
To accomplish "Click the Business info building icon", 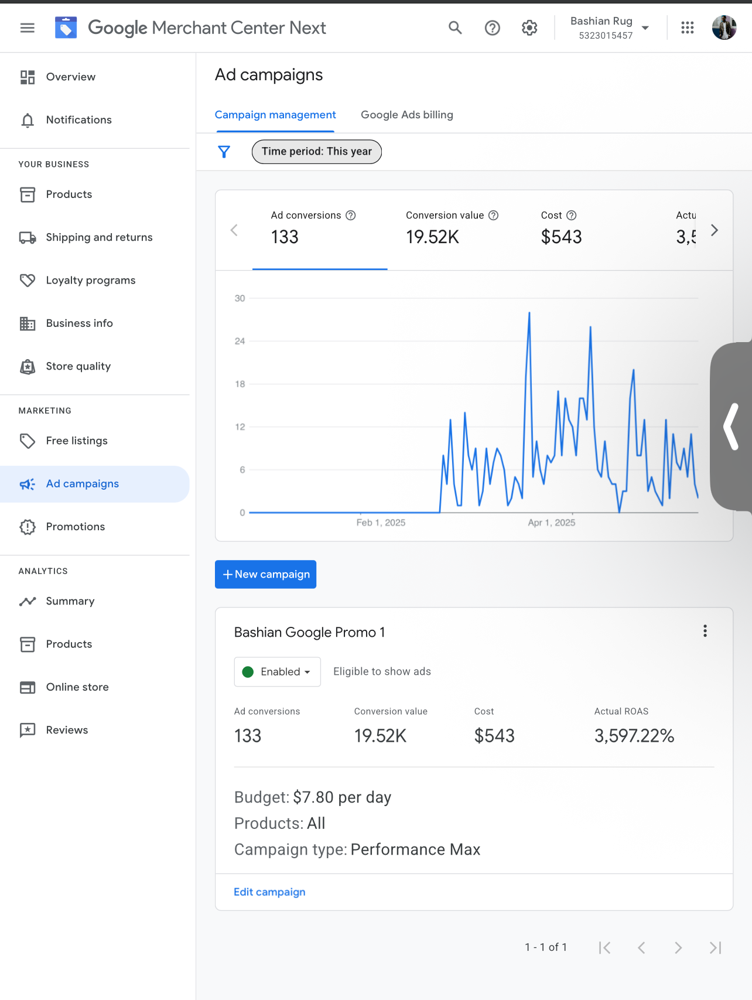I will point(28,323).
